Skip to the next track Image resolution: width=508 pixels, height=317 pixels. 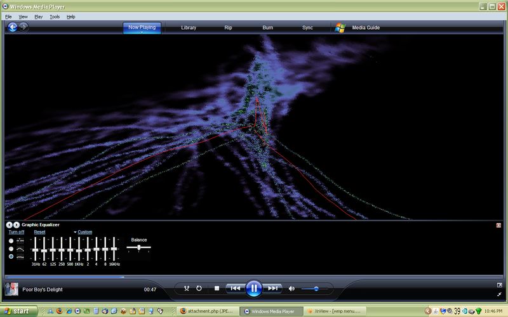(272, 288)
